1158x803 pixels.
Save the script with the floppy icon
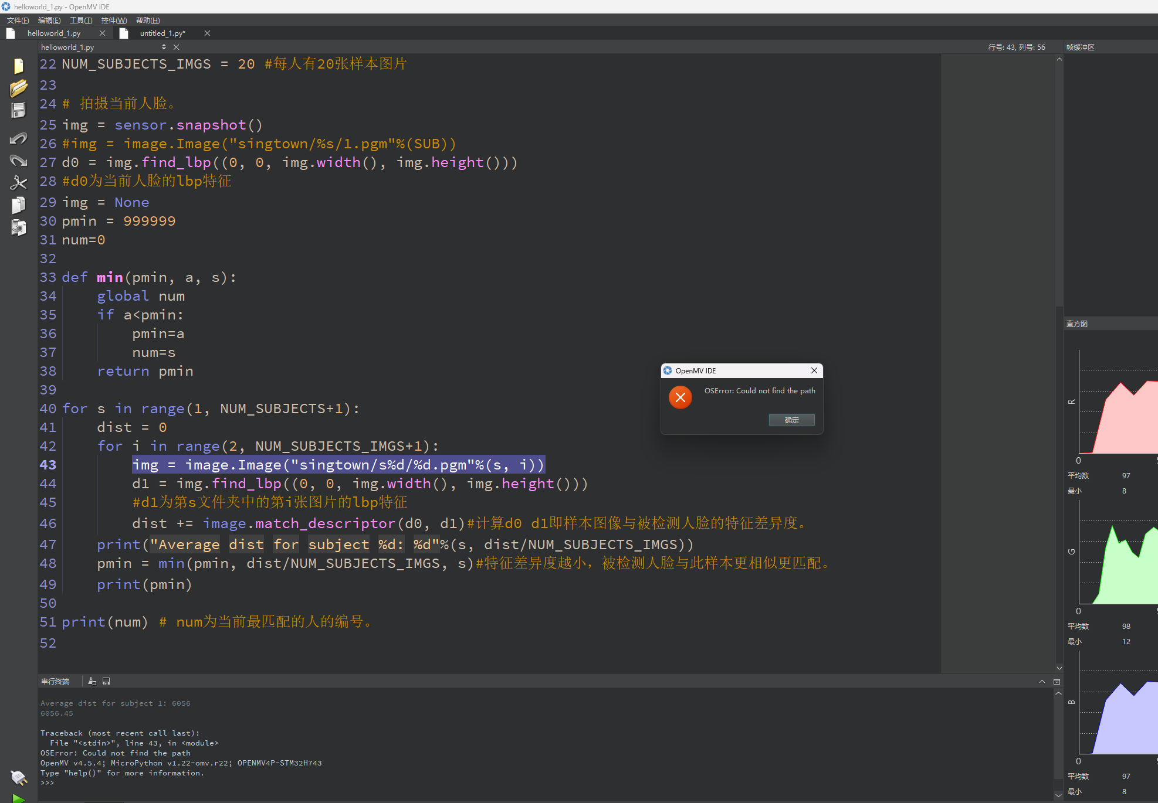pyautogui.click(x=19, y=111)
